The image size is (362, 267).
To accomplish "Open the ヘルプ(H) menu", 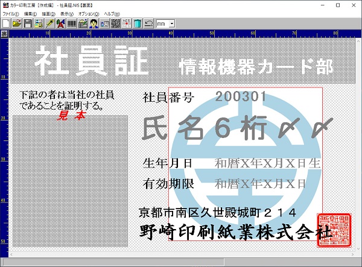I will [x=112, y=14].
